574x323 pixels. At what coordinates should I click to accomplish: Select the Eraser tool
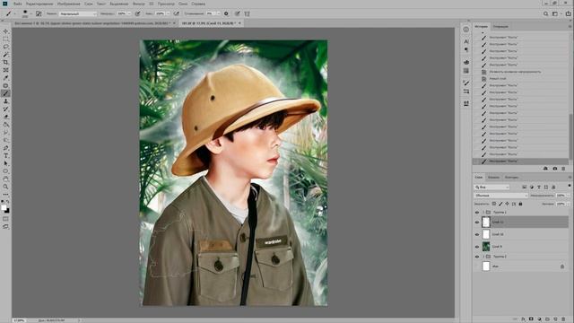[x=5, y=117]
